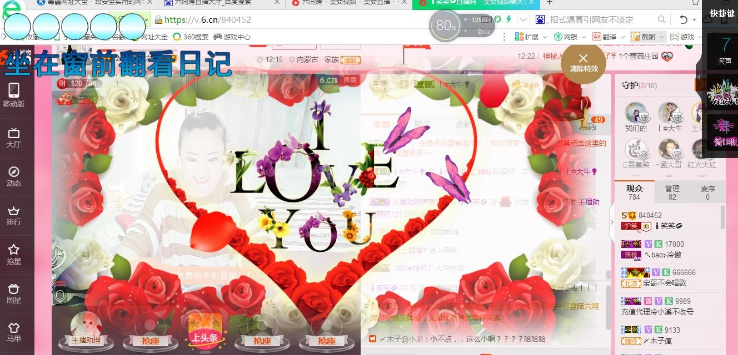Click the 80% memory accelerator ball
Image resolution: width=738 pixels, height=355 pixels.
[445, 25]
